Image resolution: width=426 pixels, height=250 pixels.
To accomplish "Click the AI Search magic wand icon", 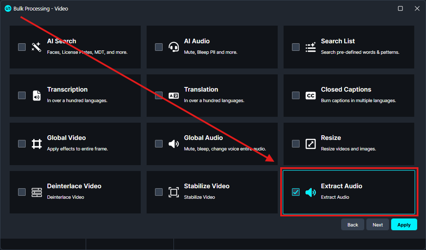I will (37, 47).
